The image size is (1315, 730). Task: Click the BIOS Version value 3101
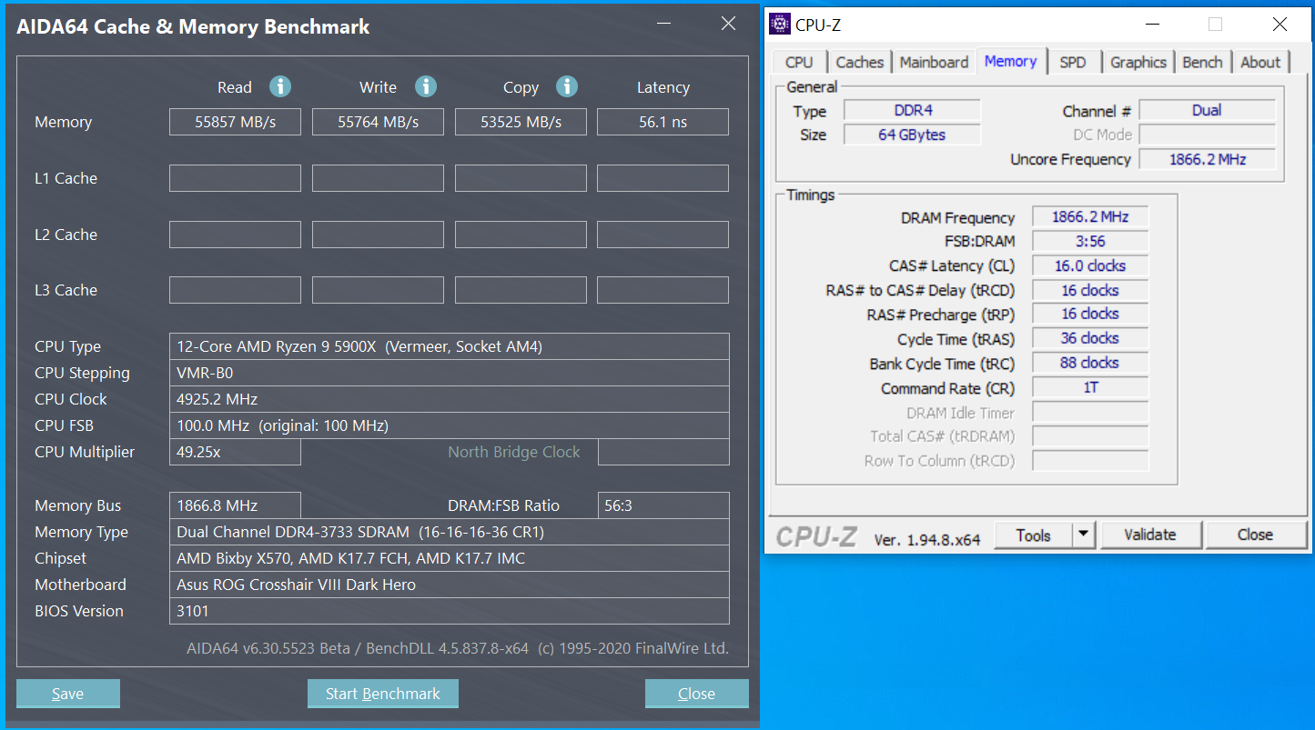(450, 611)
